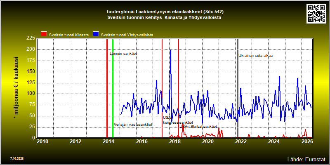The width and height of the screenshot is (330, 165).
Task: Click the 'Ukrainan sota alkaa' annotation
Action: 255,56
